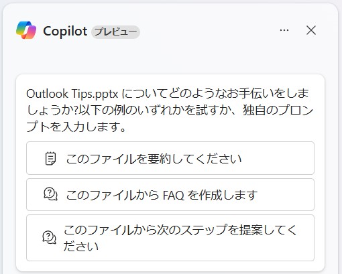The image size is (342, 274).
Task: Click the ください text in third suggestion
Action: click(81, 247)
